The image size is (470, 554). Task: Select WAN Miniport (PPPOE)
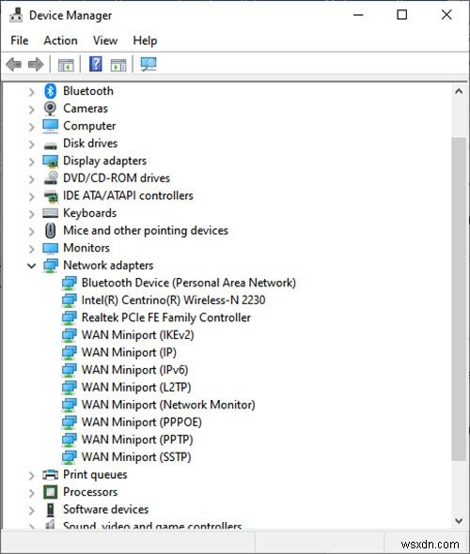(x=141, y=423)
